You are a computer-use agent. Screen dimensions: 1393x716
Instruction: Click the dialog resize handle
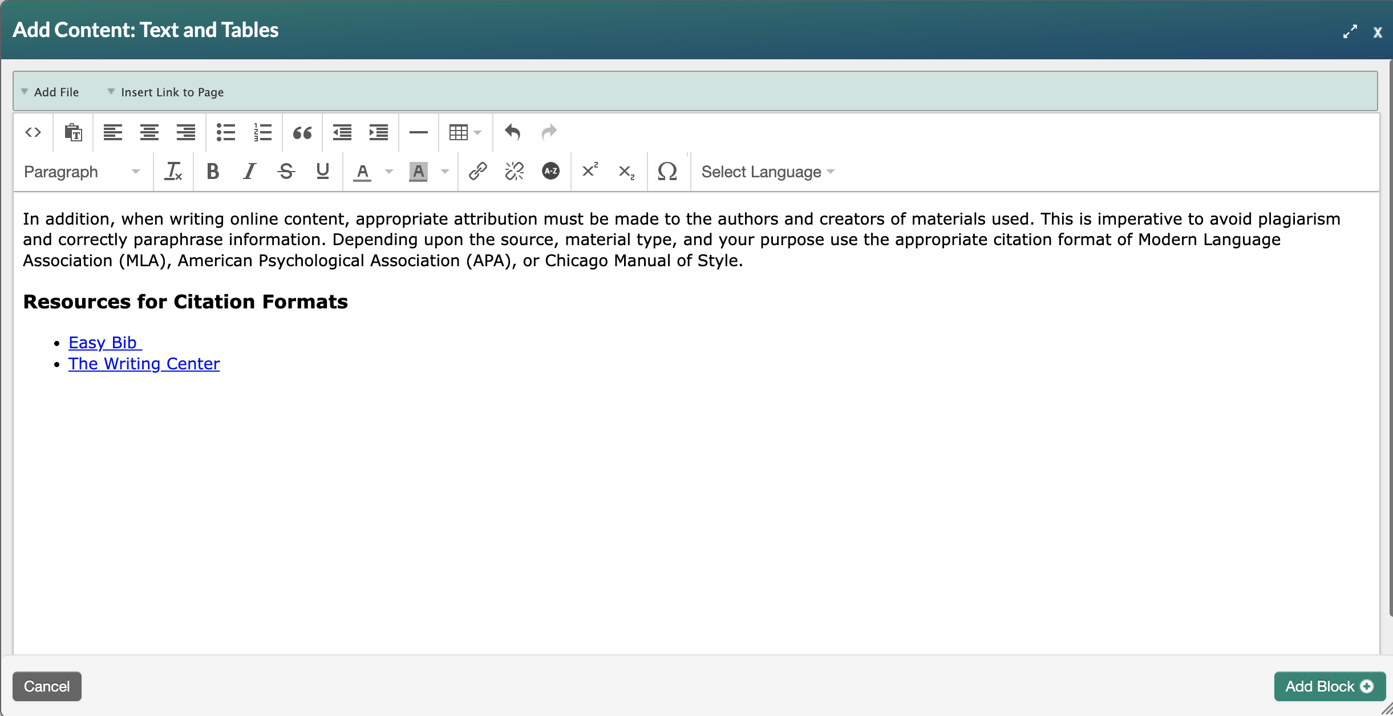coord(1387,710)
